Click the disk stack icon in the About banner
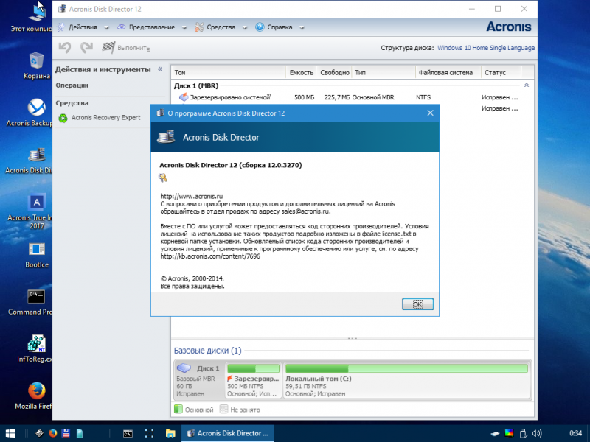This screenshot has height=442, width=590. [x=166, y=137]
